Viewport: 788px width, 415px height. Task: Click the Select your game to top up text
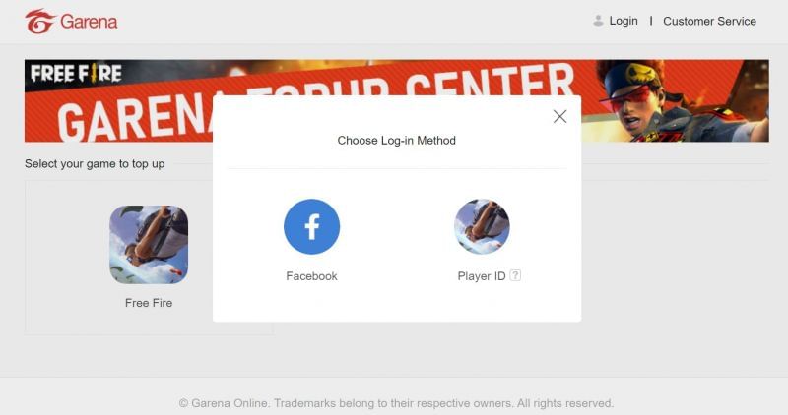coord(95,164)
